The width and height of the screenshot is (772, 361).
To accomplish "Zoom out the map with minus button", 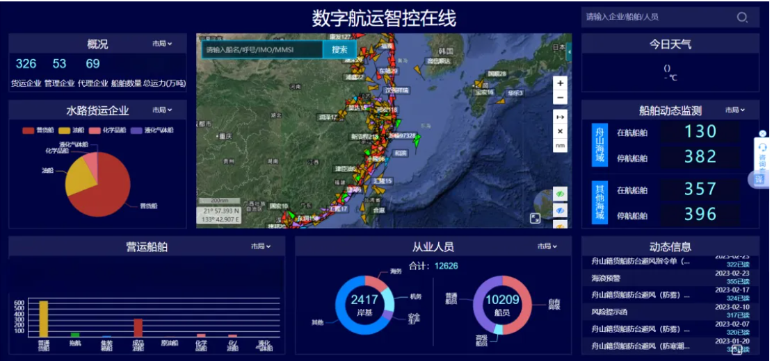I will click(x=561, y=98).
